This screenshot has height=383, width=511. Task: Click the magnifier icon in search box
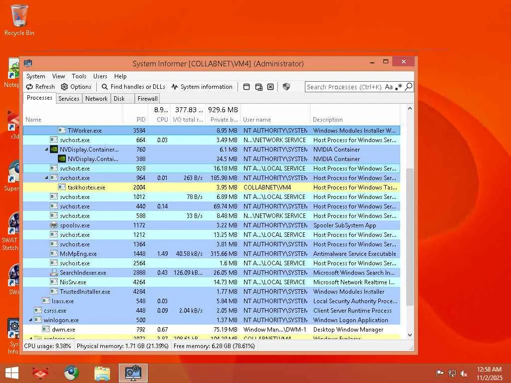tap(409, 87)
